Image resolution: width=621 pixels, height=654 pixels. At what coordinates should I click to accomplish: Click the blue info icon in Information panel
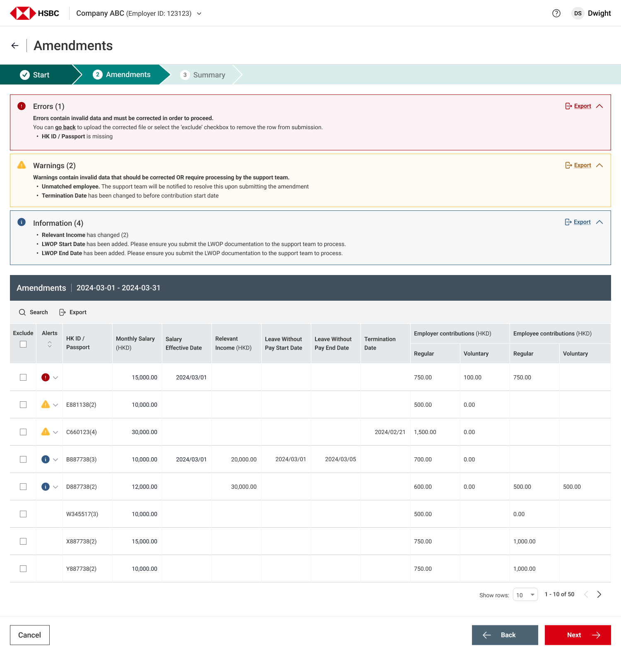coord(22,222)
